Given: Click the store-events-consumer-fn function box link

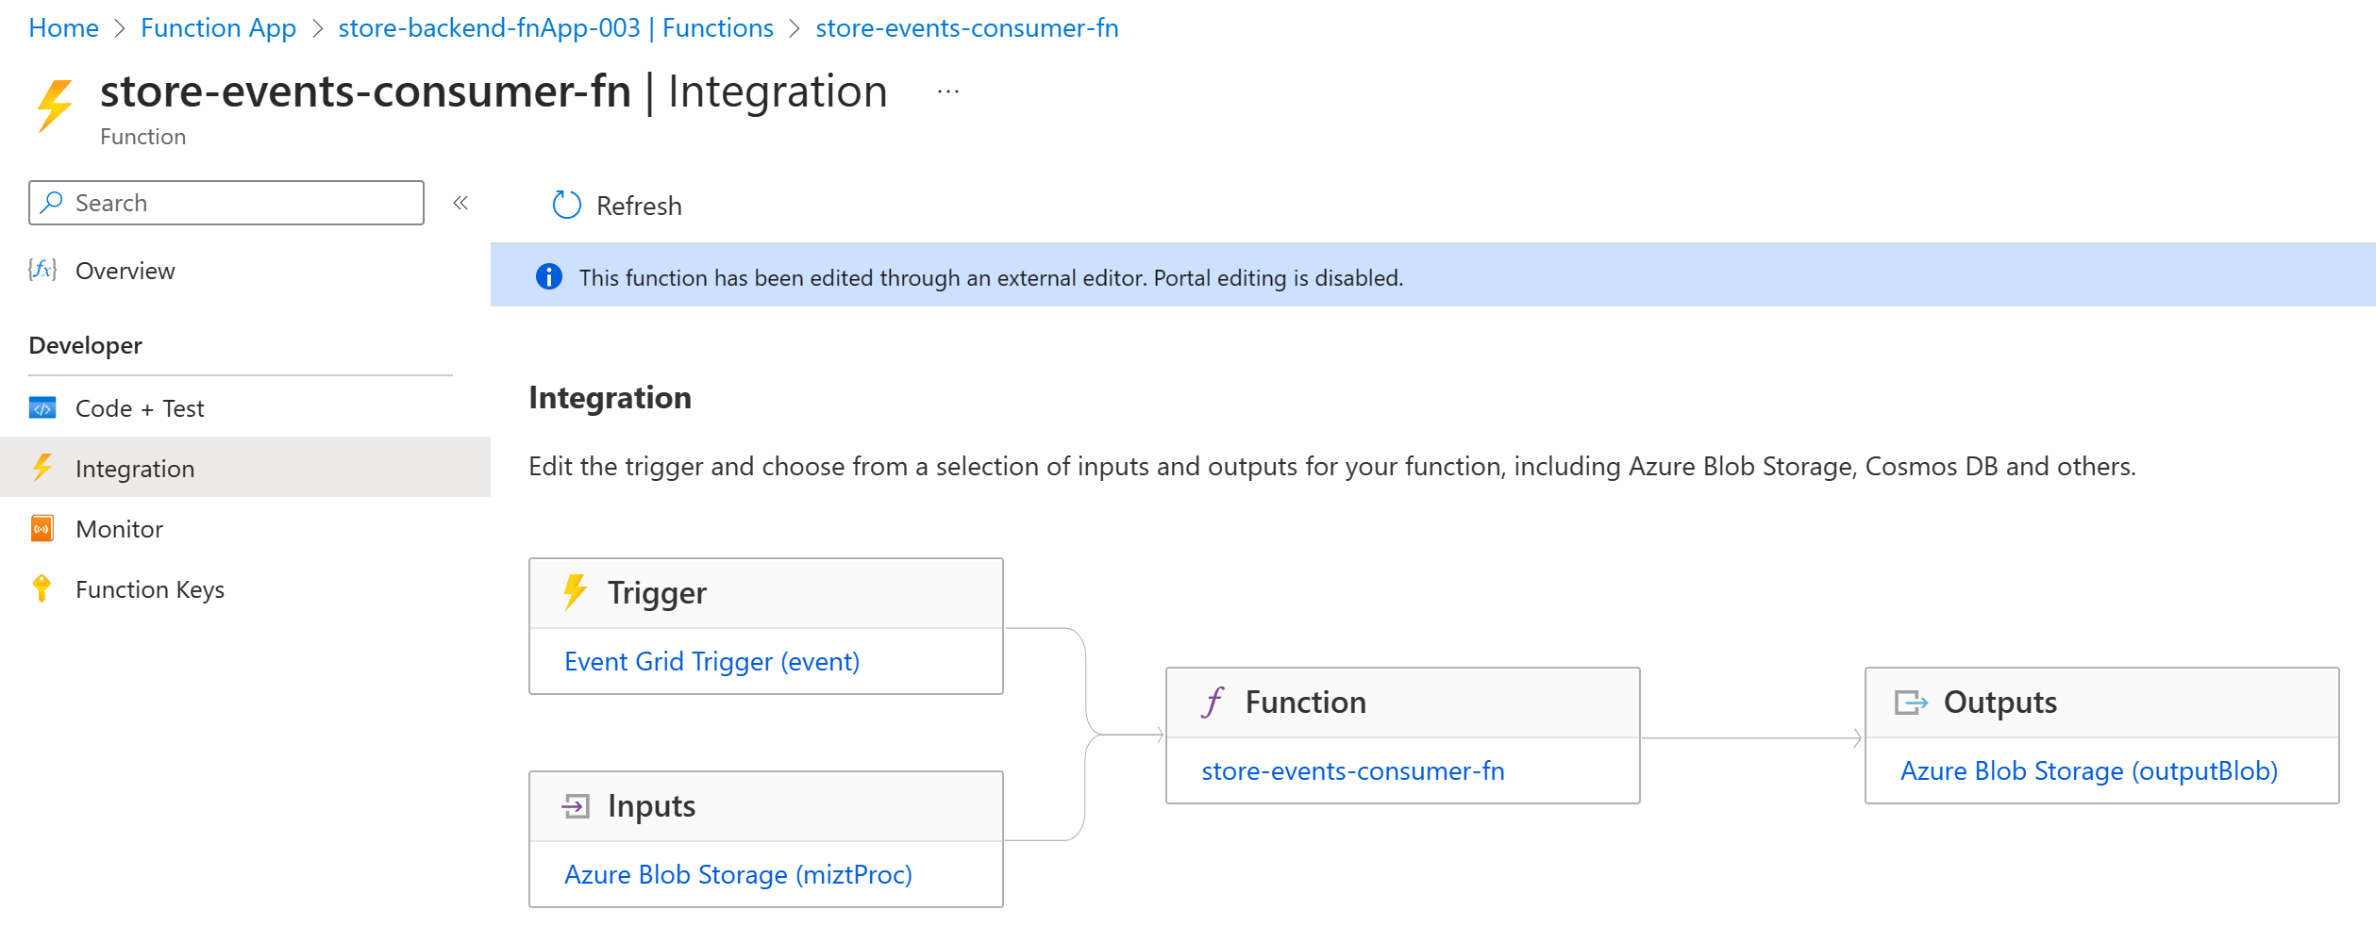Looking at the screenshot, I should pos(1352,771).
